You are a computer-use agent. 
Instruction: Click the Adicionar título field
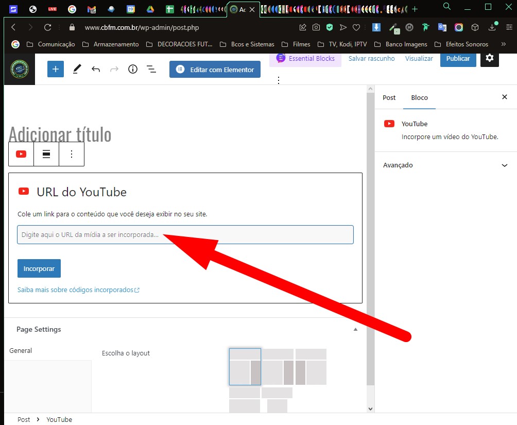(x=60, y=134)
